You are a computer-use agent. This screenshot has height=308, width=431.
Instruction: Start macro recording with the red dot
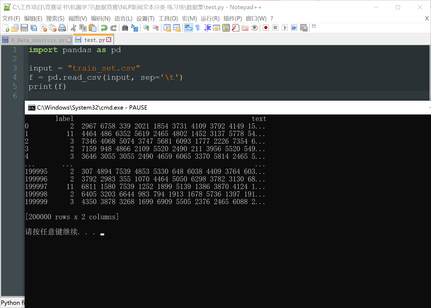coord(266,28)
